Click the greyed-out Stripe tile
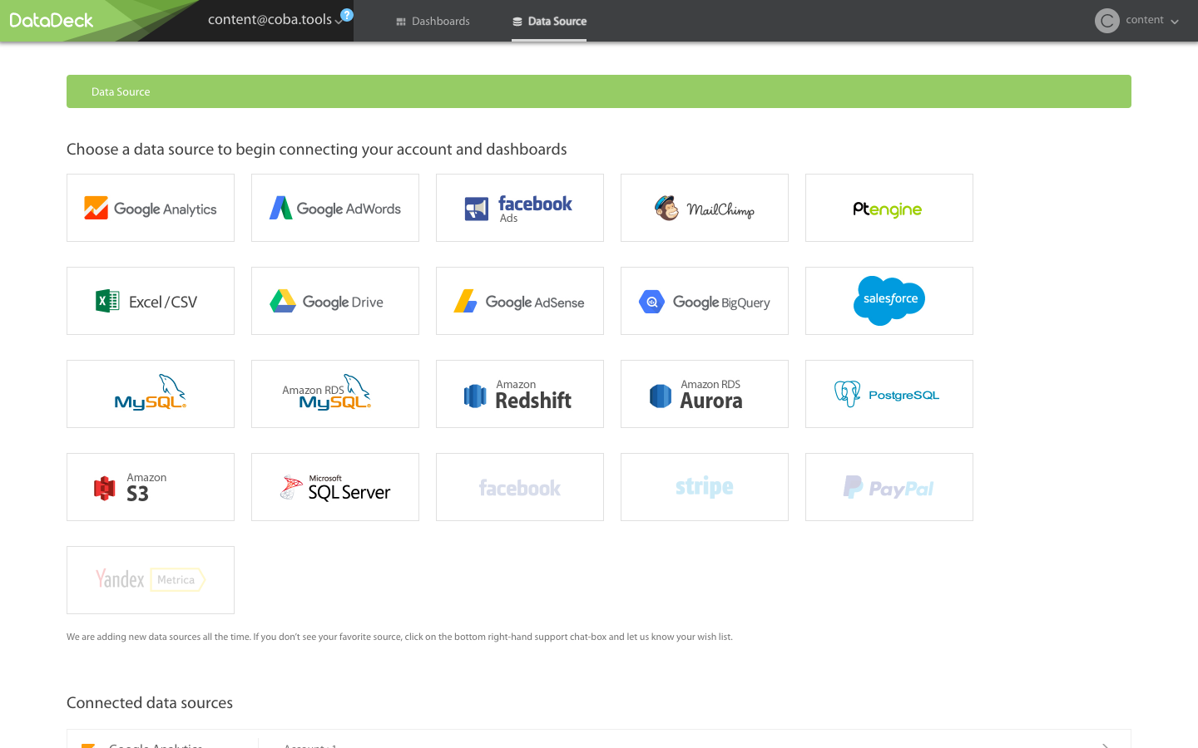 pos(705,487)
